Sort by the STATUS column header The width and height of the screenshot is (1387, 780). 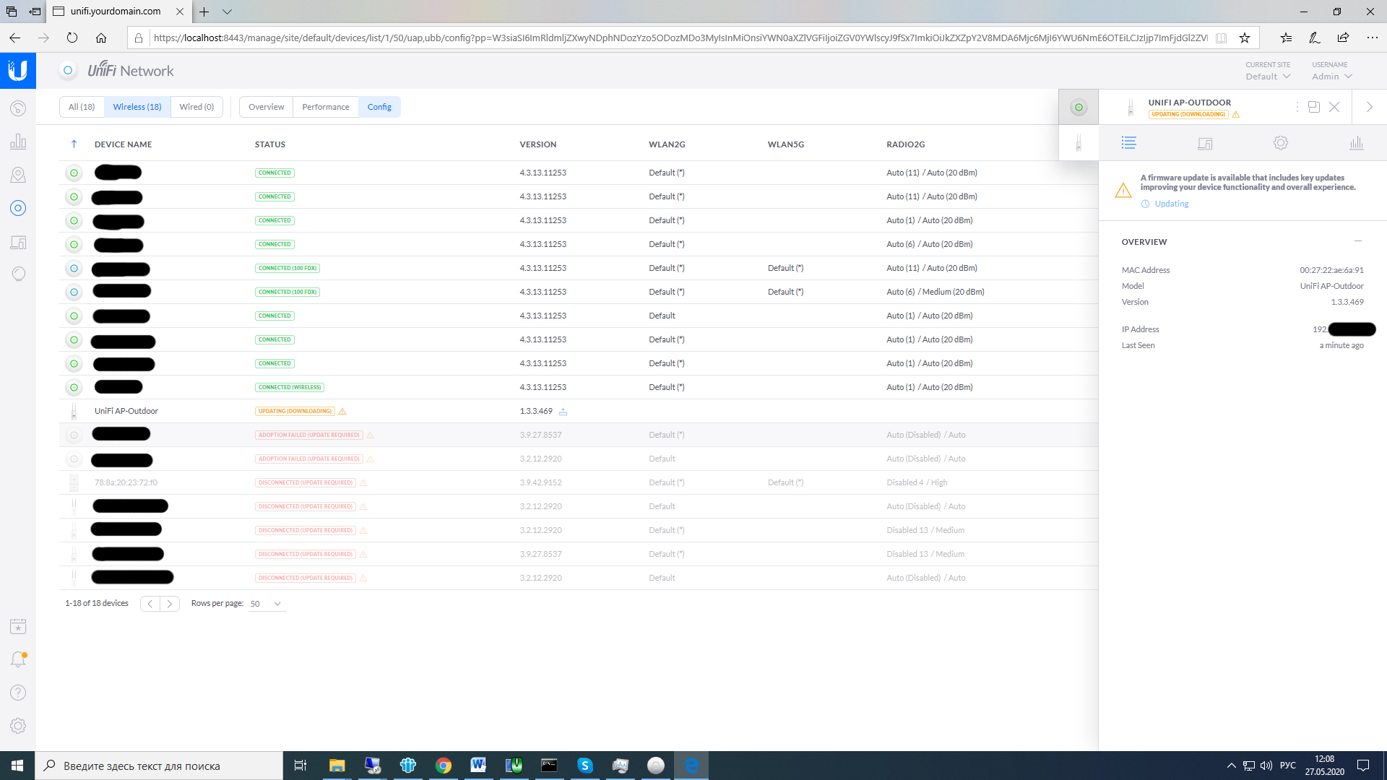click(270, 144)
